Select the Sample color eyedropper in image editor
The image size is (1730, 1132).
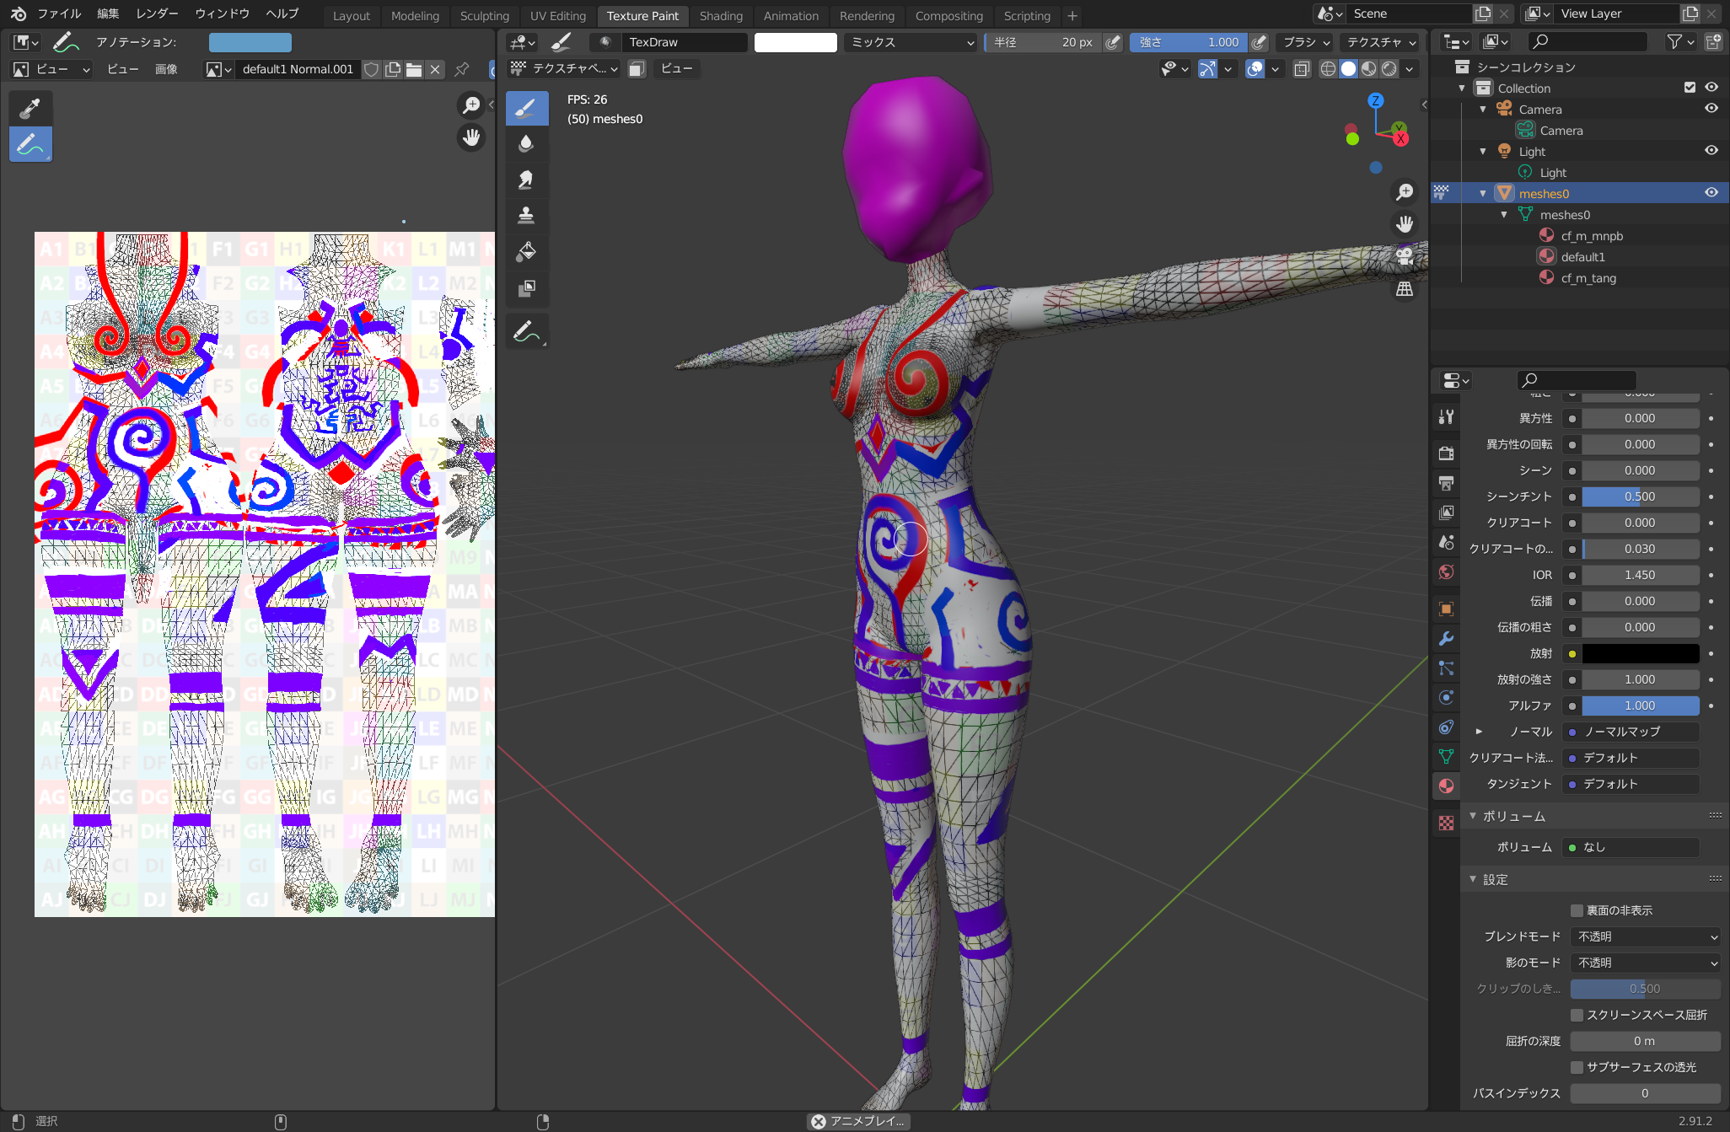(x=30, y=108)
